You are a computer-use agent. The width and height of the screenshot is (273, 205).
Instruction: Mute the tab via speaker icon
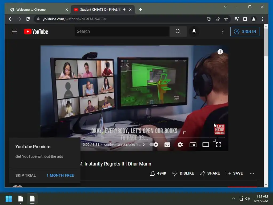[125, 10]
